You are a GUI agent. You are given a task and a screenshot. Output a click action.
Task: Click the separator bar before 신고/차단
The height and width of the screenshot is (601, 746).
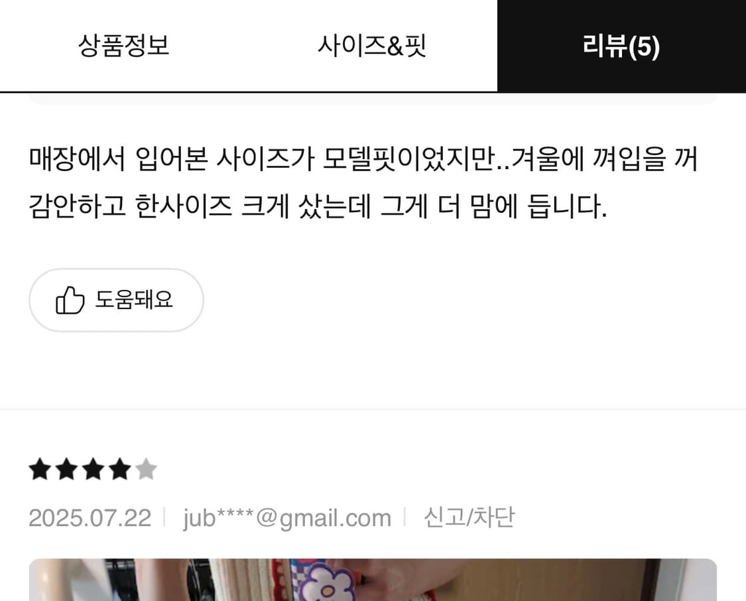pos(405,517)
